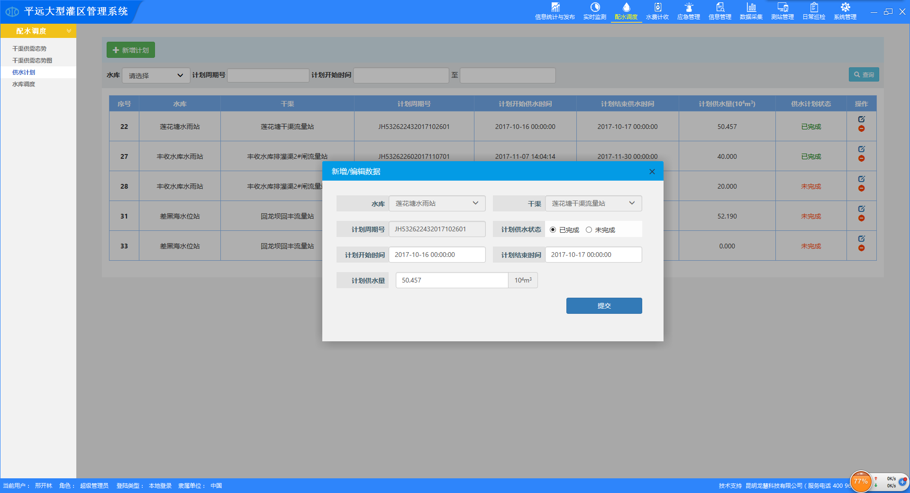Screen dimensions: 910x493
Task: Click 超级管理员 in status bar
Action: (94, 486)
